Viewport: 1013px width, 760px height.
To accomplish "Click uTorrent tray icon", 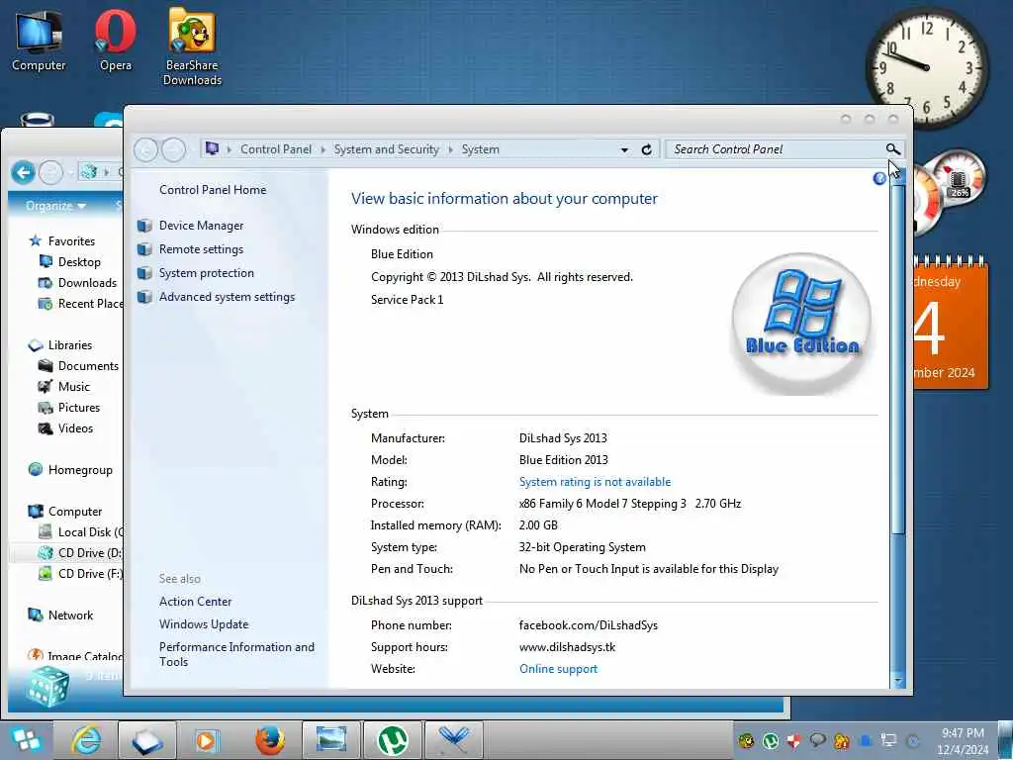I will pyautogui.click(x=770, y=740).
